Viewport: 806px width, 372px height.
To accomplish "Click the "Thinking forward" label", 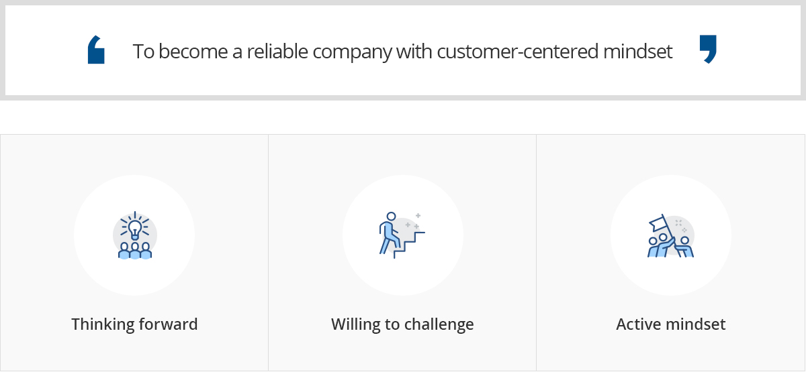I will [134, 324].
